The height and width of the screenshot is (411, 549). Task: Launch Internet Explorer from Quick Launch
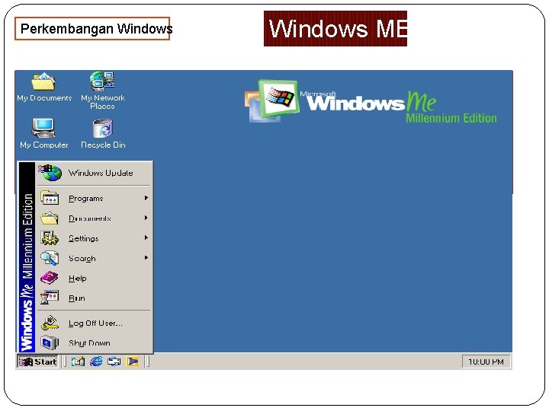[96, 362]
